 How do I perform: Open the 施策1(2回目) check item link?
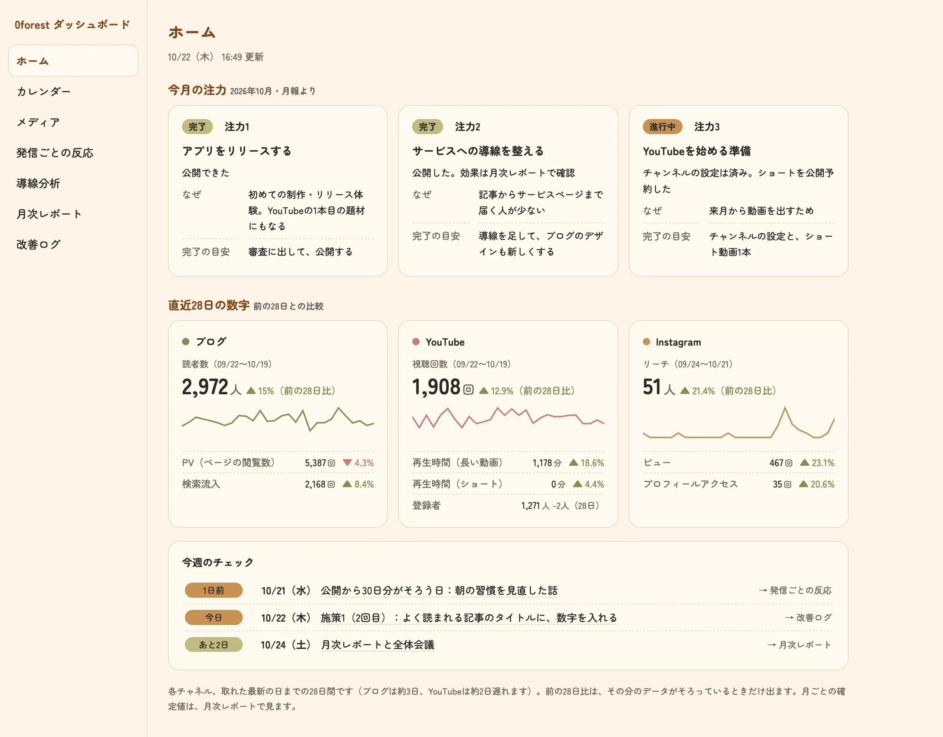(469, 618)
